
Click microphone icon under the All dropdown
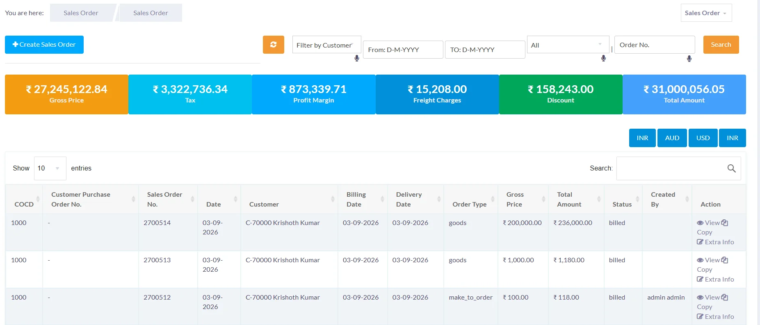click(603, 58)
